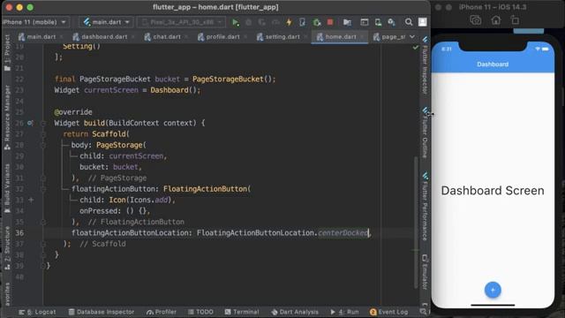The image size is (565, 318).
Task: Click the simulator Home button icon
Action: tap(496, 20)
